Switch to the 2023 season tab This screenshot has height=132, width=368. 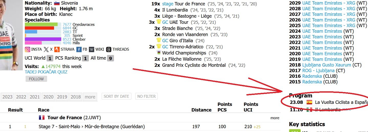(7, 97)
